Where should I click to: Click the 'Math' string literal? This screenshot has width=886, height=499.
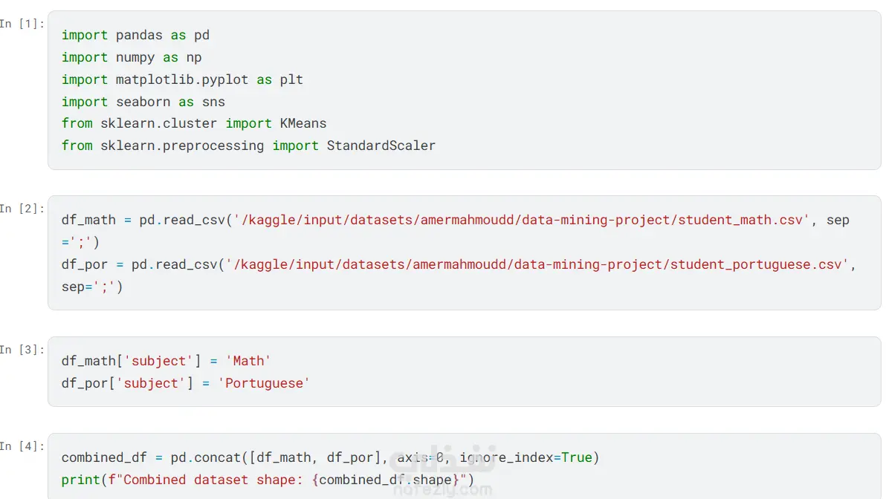point(248,362)
